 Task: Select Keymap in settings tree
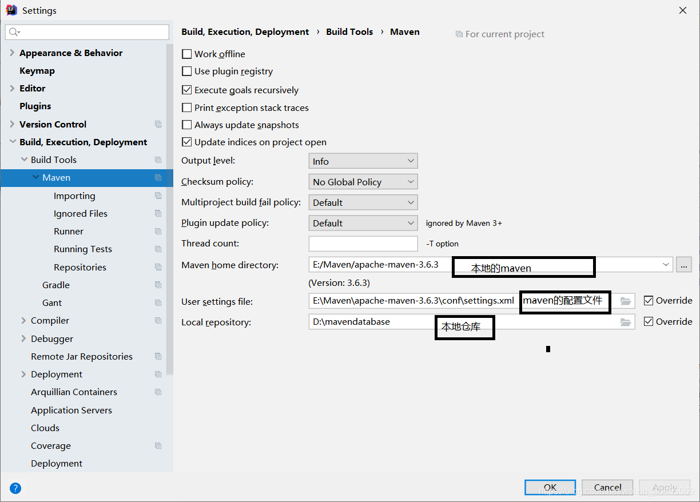tap(37, 71)
